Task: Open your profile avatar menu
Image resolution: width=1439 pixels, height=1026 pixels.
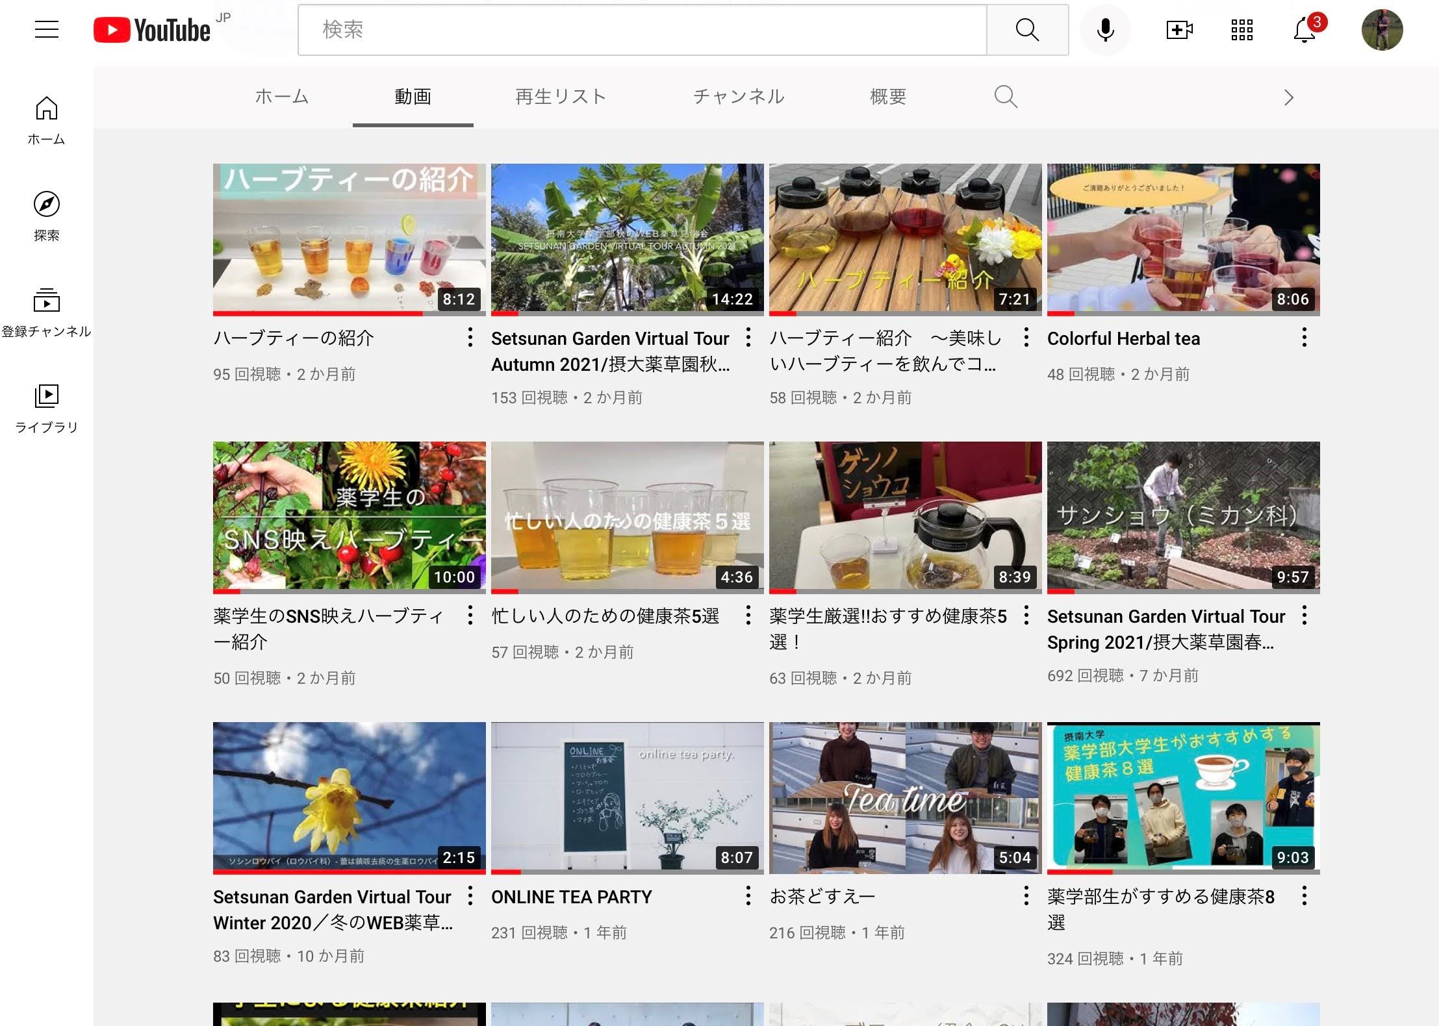Action: (1382, 29)
